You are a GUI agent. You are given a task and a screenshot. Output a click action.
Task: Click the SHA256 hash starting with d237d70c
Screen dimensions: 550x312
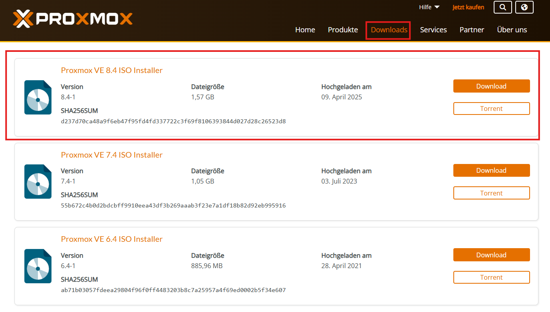(x=173, y=121)
